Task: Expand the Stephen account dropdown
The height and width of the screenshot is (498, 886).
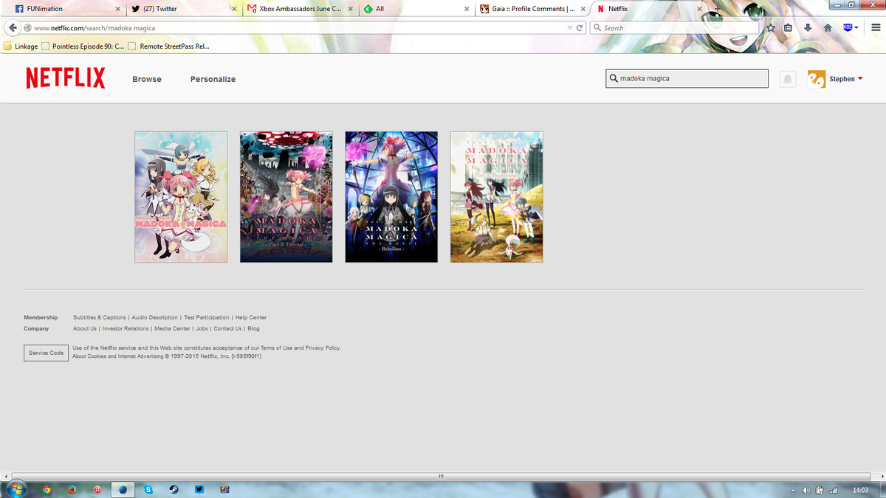Action: pyautogui.click(x=860, y=79)
